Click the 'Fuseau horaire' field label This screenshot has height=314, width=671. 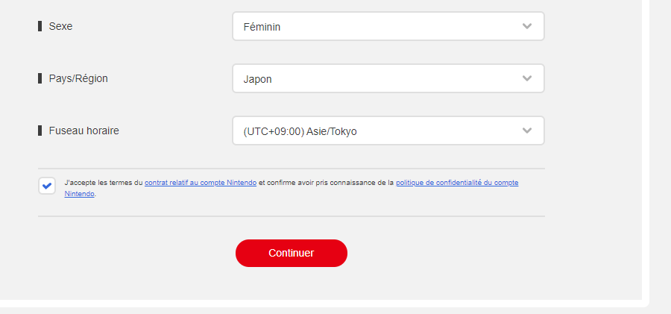point(84,131)
